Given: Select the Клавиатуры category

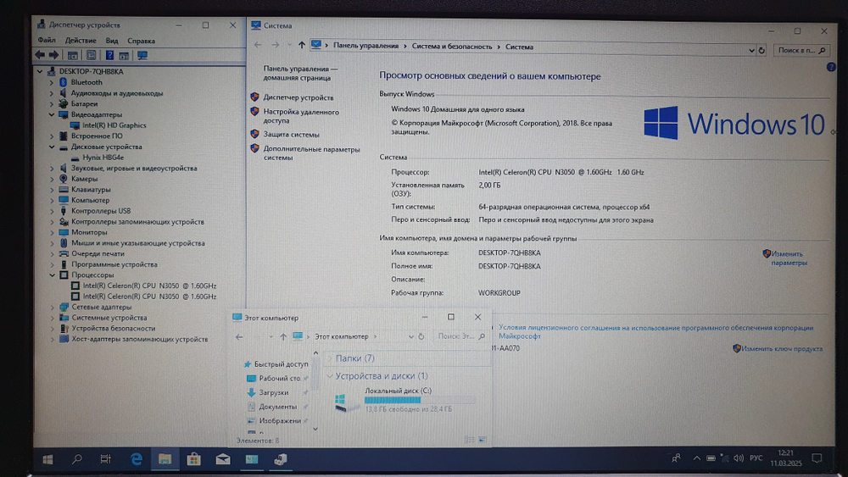Looking at the screenshot, I should pyautogui.click(x=91, y=190).
